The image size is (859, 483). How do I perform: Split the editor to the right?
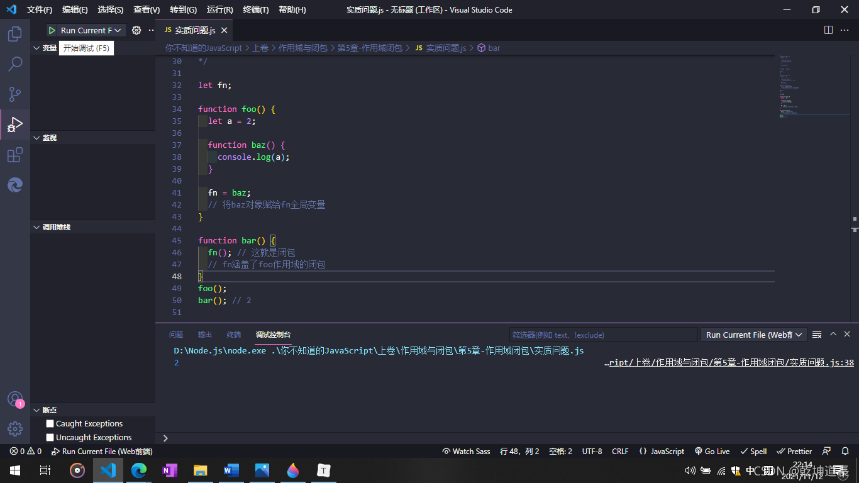[828, 30]
